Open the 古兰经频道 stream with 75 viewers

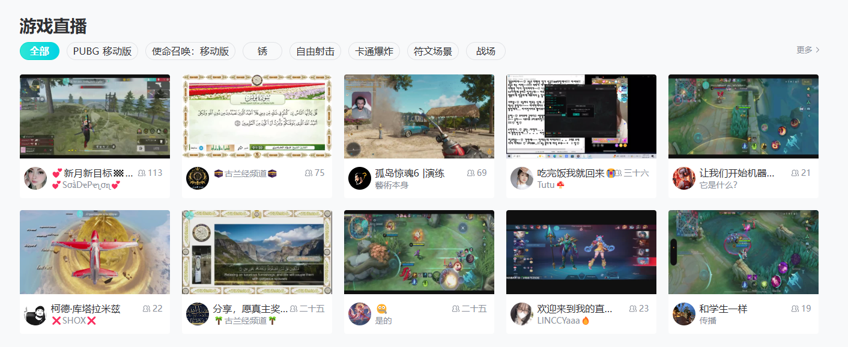(257, 116)
